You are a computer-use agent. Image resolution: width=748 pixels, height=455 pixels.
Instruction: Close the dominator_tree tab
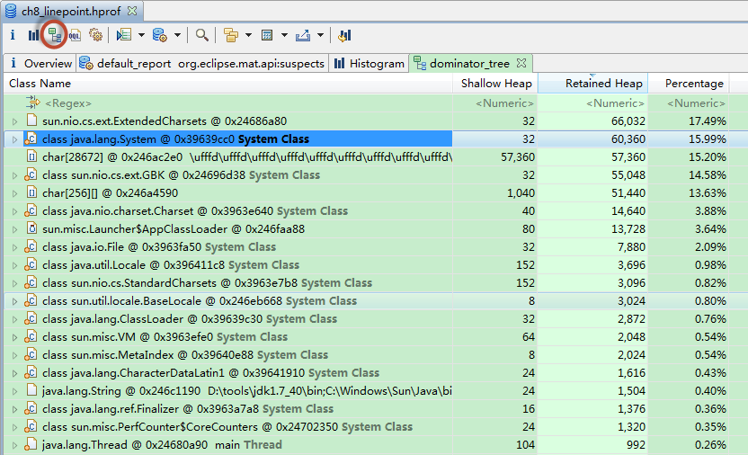point(521,64)
